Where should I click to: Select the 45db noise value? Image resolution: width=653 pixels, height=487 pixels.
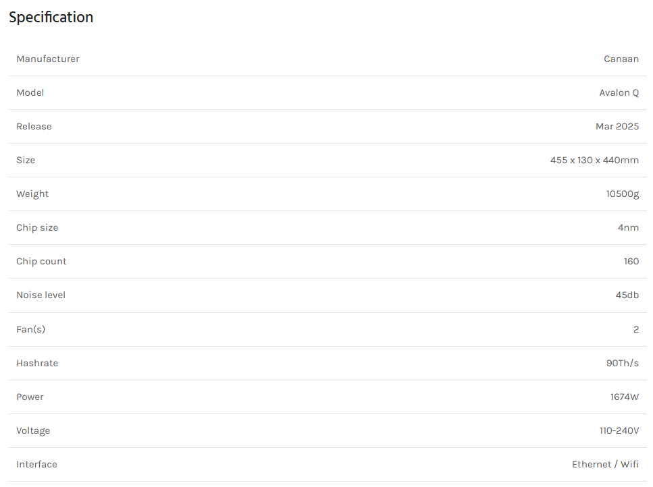627,295
